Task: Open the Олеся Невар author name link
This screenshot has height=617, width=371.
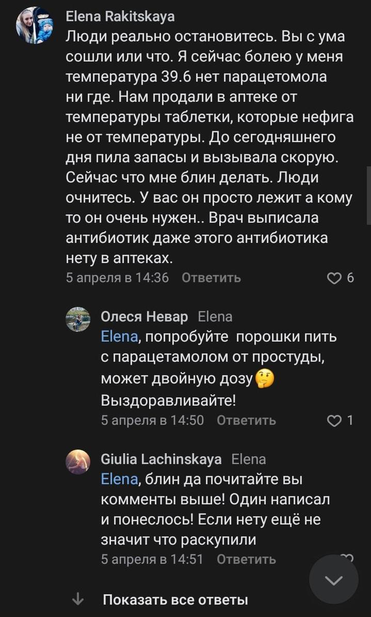Action: tap(144, 316)
